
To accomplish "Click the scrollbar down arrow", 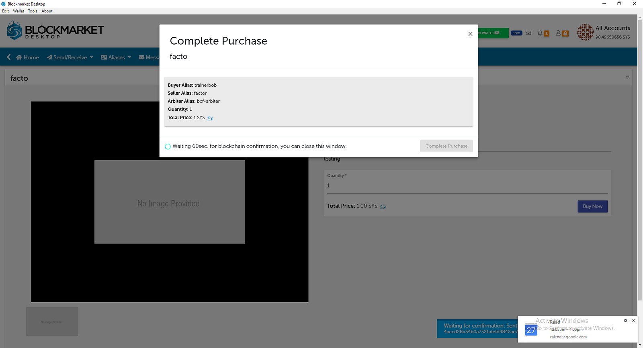I will (x=640, y=345).
